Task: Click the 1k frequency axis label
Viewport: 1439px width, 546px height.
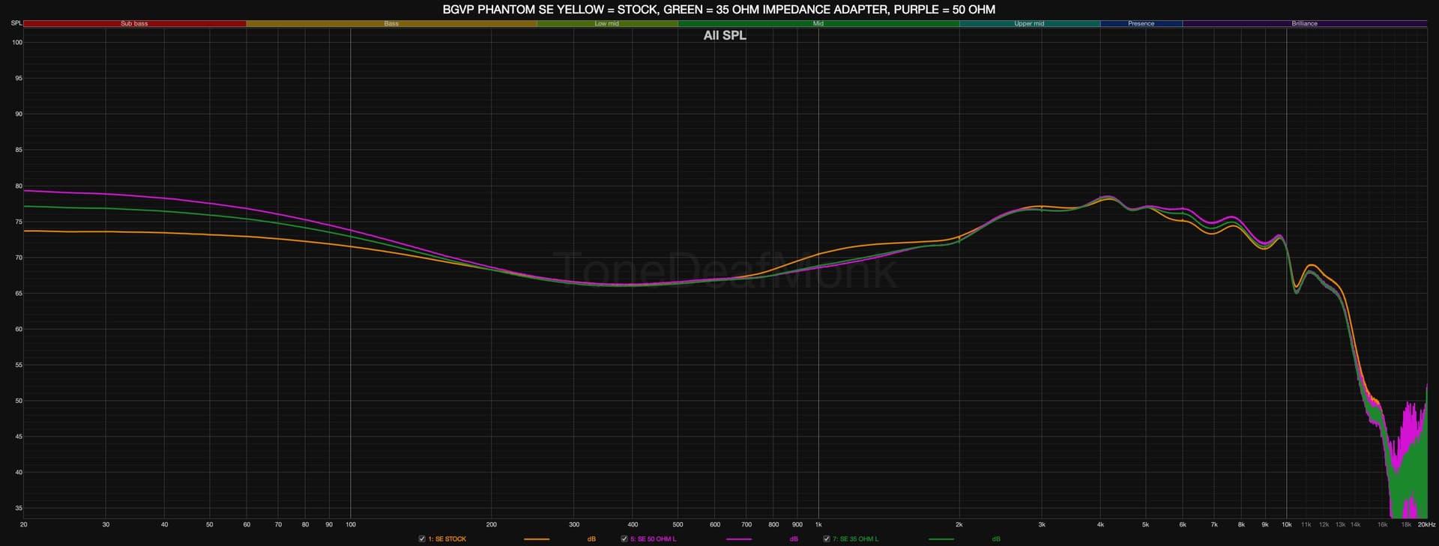Action: click(818, 525)
